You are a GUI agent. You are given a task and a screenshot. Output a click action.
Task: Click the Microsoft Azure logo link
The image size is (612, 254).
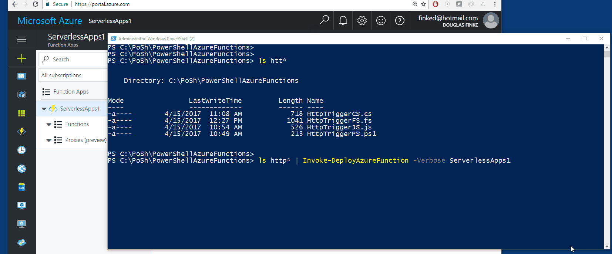(50, 21)
